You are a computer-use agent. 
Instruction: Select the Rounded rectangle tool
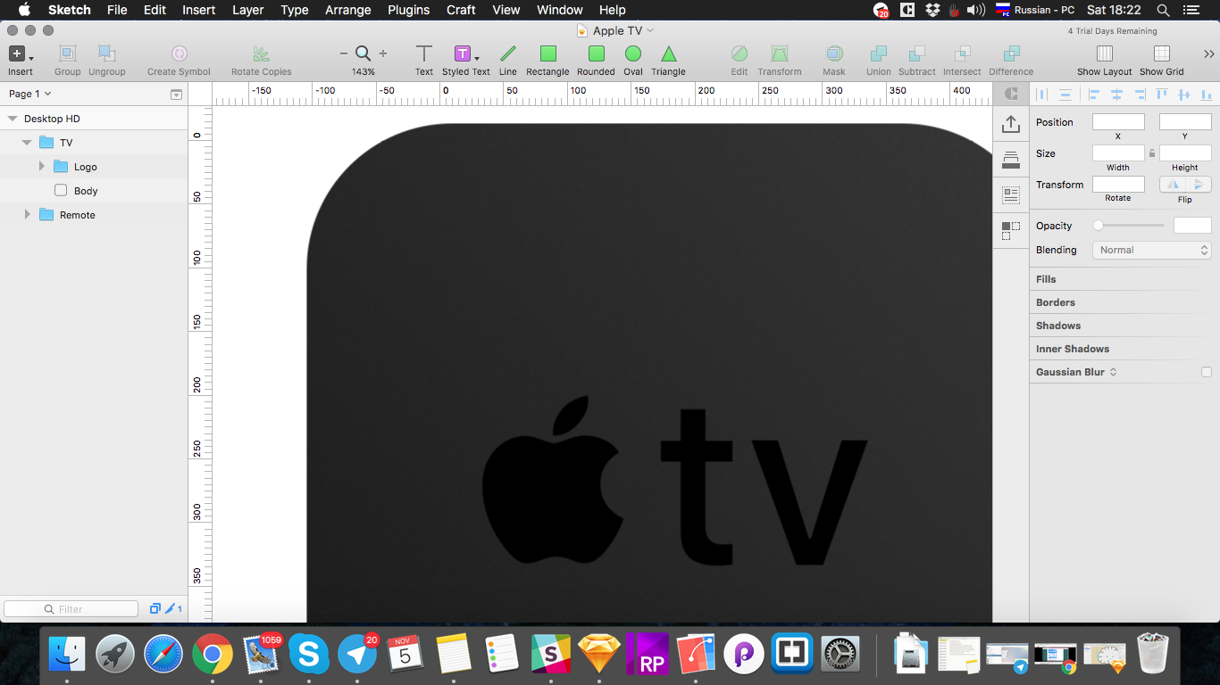pos(596,54)
